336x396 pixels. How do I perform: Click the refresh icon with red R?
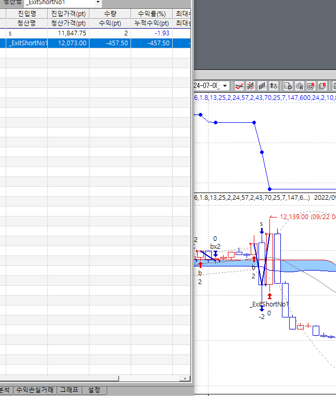coord(311,85)
